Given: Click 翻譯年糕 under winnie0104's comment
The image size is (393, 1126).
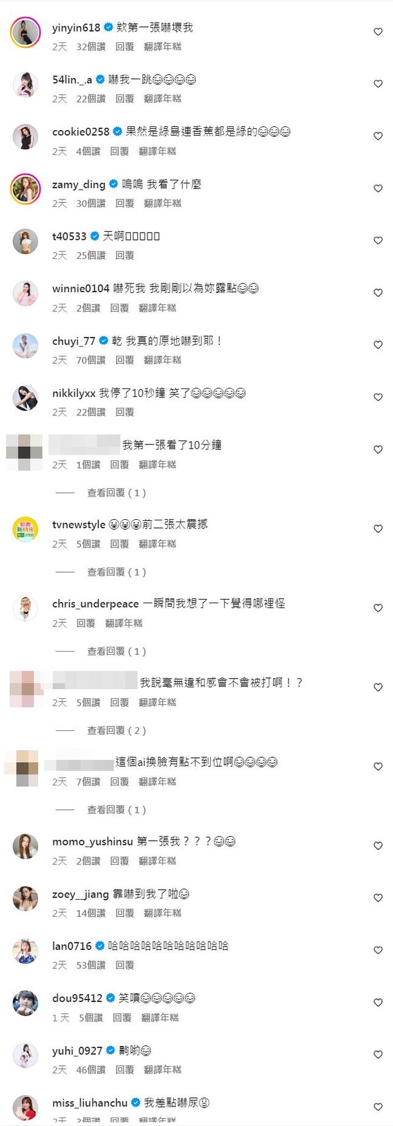Looking at the screenshot, I should 157,308.
